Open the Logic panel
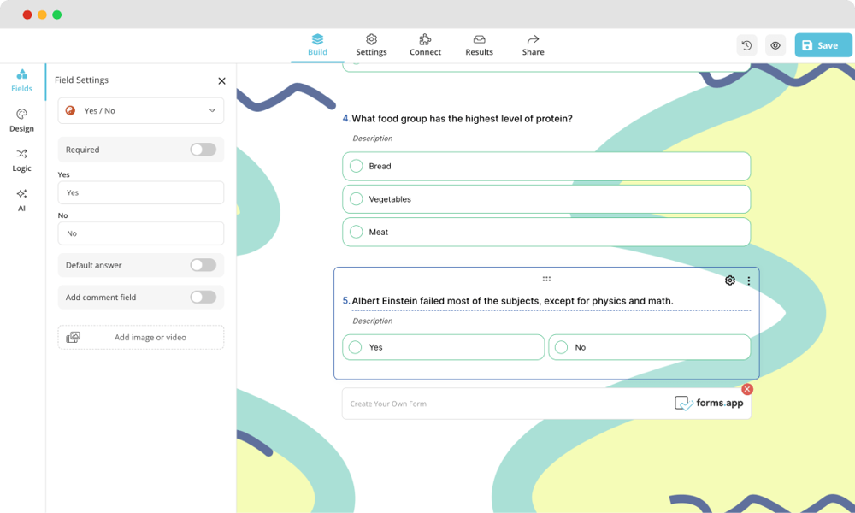Viewport: 855px width, 513px height. [x=21, y=160]
